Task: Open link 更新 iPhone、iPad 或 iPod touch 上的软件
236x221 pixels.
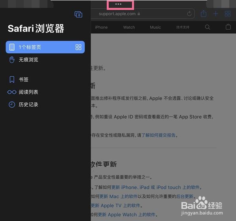Action: point(155,187)
